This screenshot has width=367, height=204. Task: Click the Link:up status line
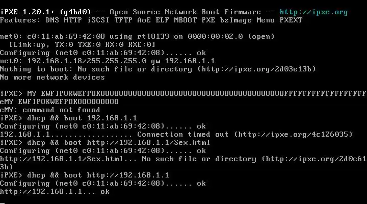click(x=82, y=44)
